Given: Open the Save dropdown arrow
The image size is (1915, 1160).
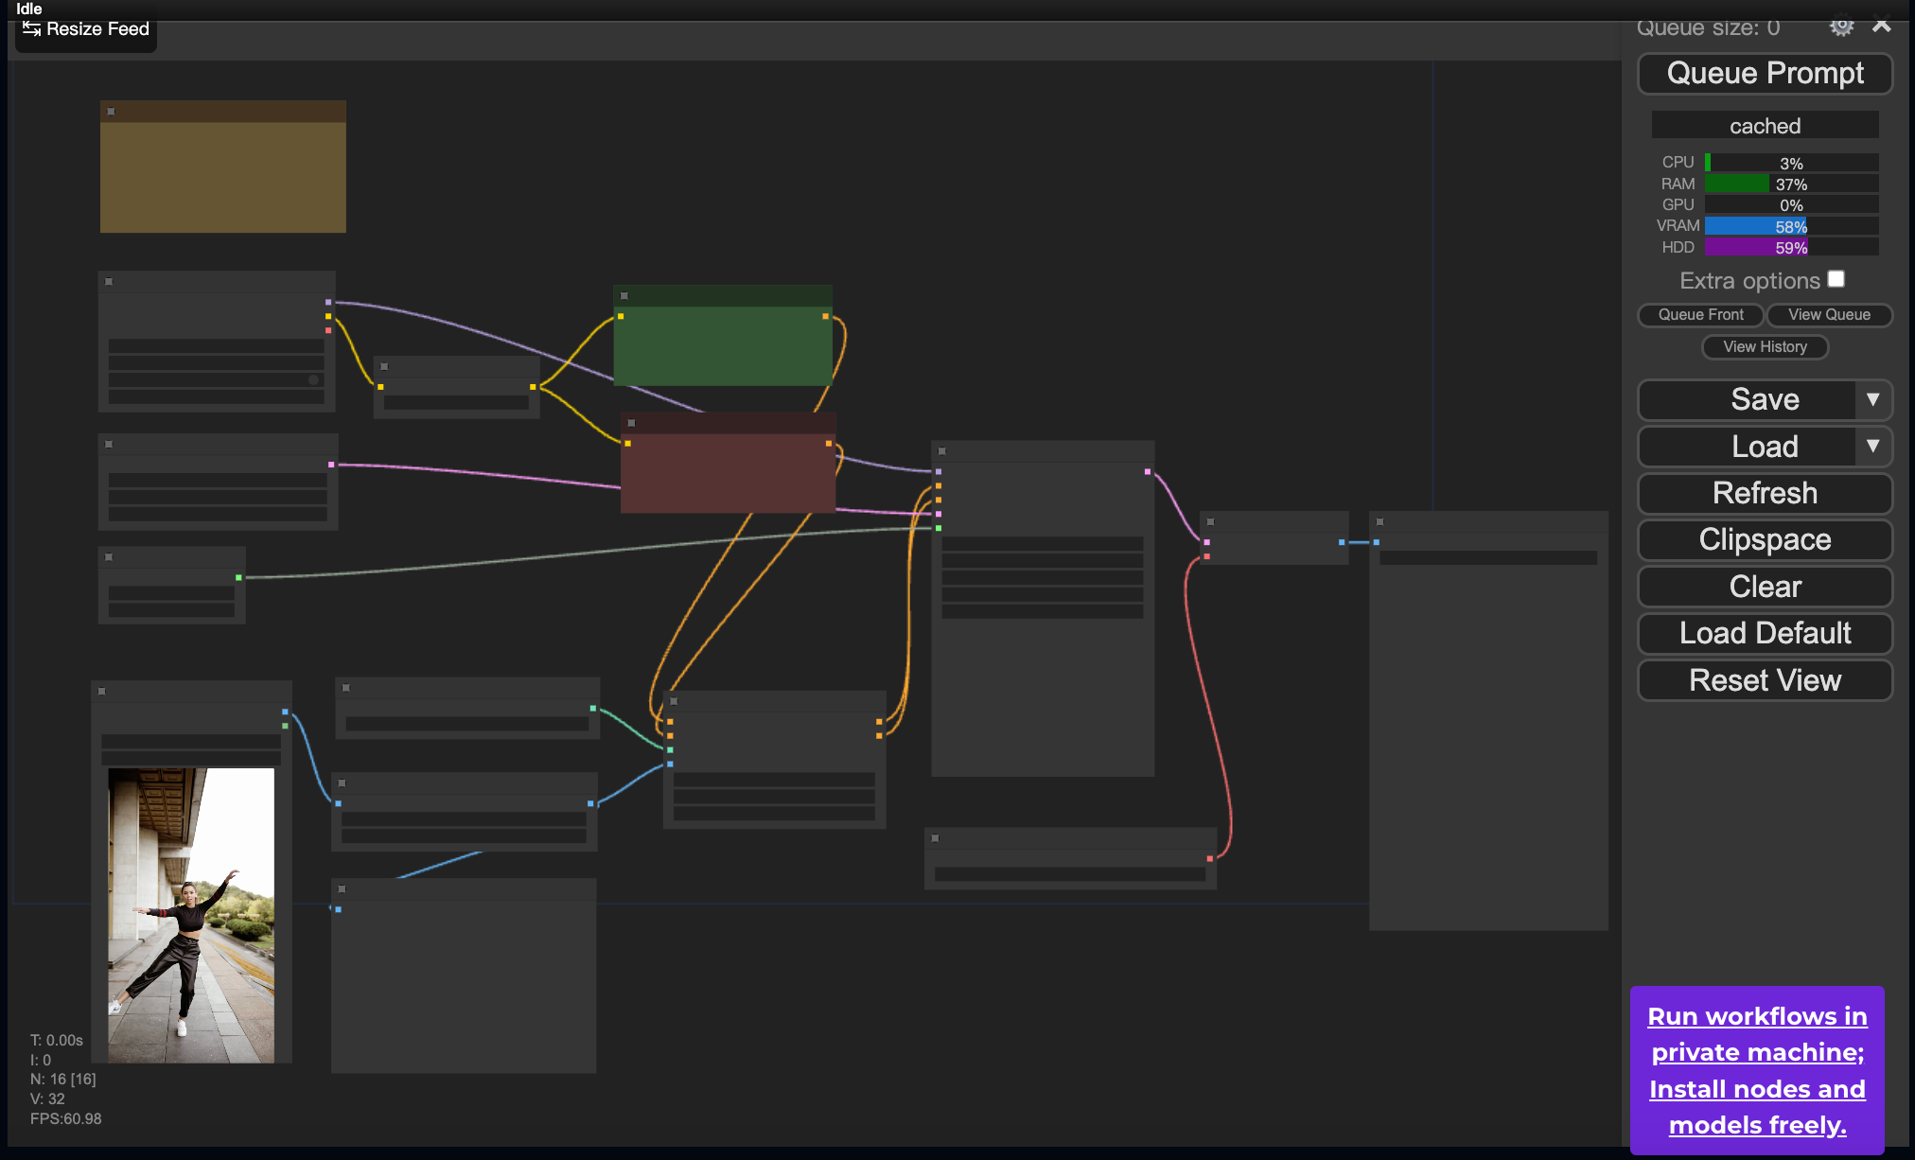Looking at the screenshot, I should [1874, 399].
